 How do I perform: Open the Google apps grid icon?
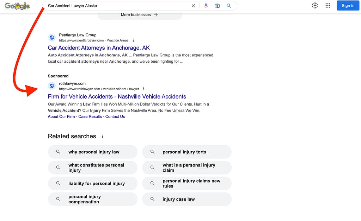[x=328, y=6]
